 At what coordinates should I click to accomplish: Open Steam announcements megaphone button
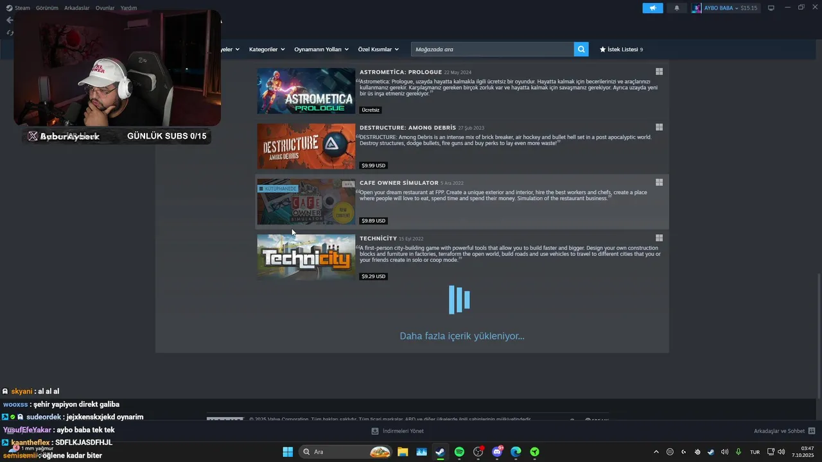(x=652, y=8)
